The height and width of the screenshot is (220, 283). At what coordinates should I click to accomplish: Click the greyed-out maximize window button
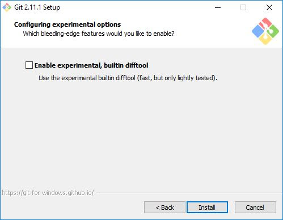243,7
